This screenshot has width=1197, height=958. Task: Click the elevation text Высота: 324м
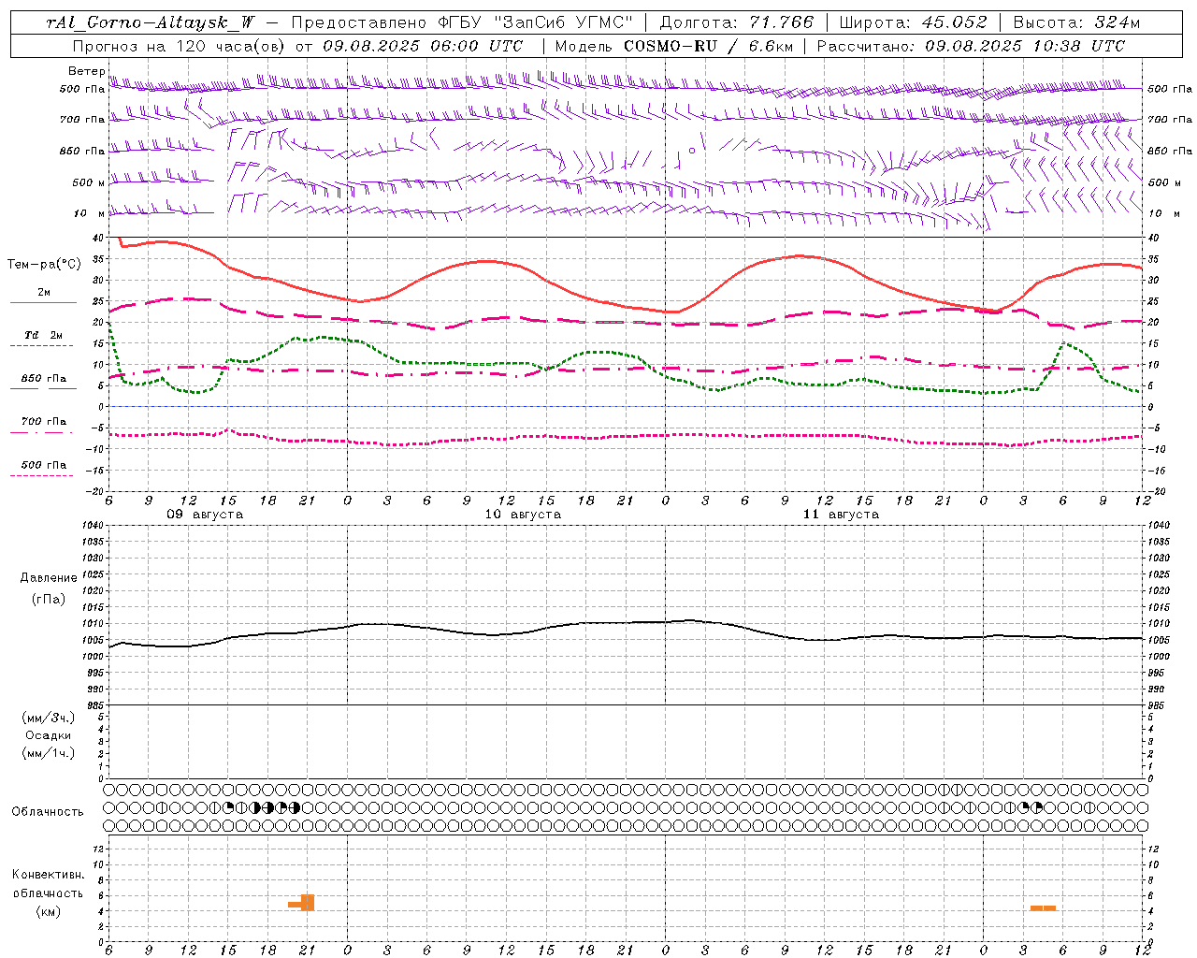(1076, 22)
